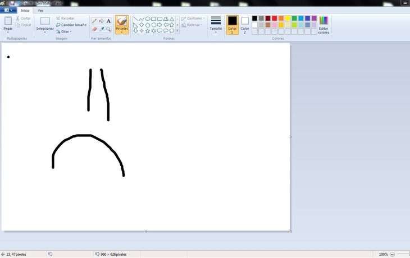Open the blue Paint file menu button
410x258 pixels.
point(8,10)
